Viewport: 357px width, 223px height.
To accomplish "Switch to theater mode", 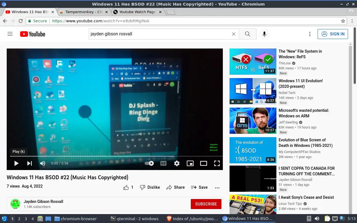I will [x=204, y=163].
